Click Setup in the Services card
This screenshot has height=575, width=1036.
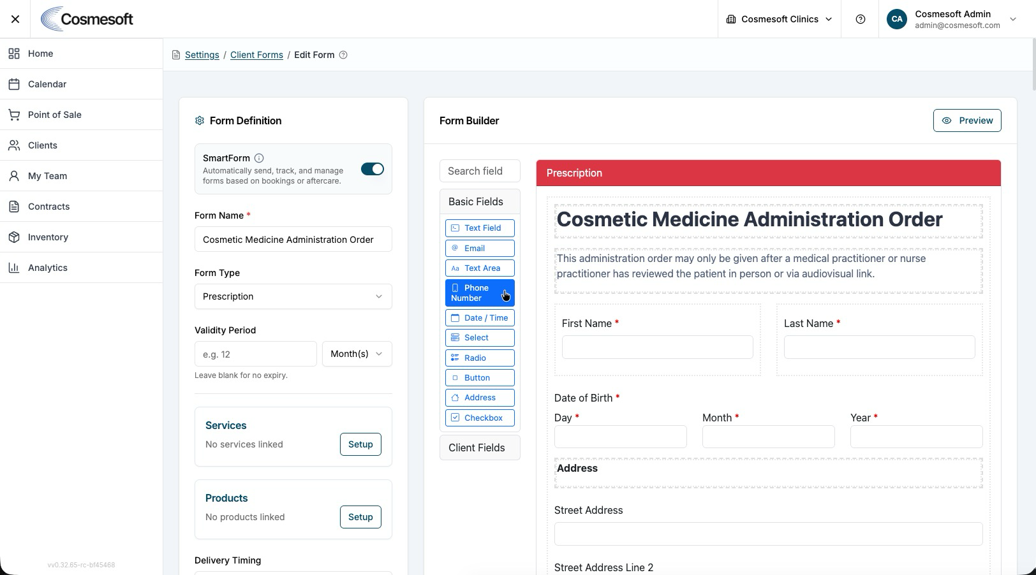(360, 444)
